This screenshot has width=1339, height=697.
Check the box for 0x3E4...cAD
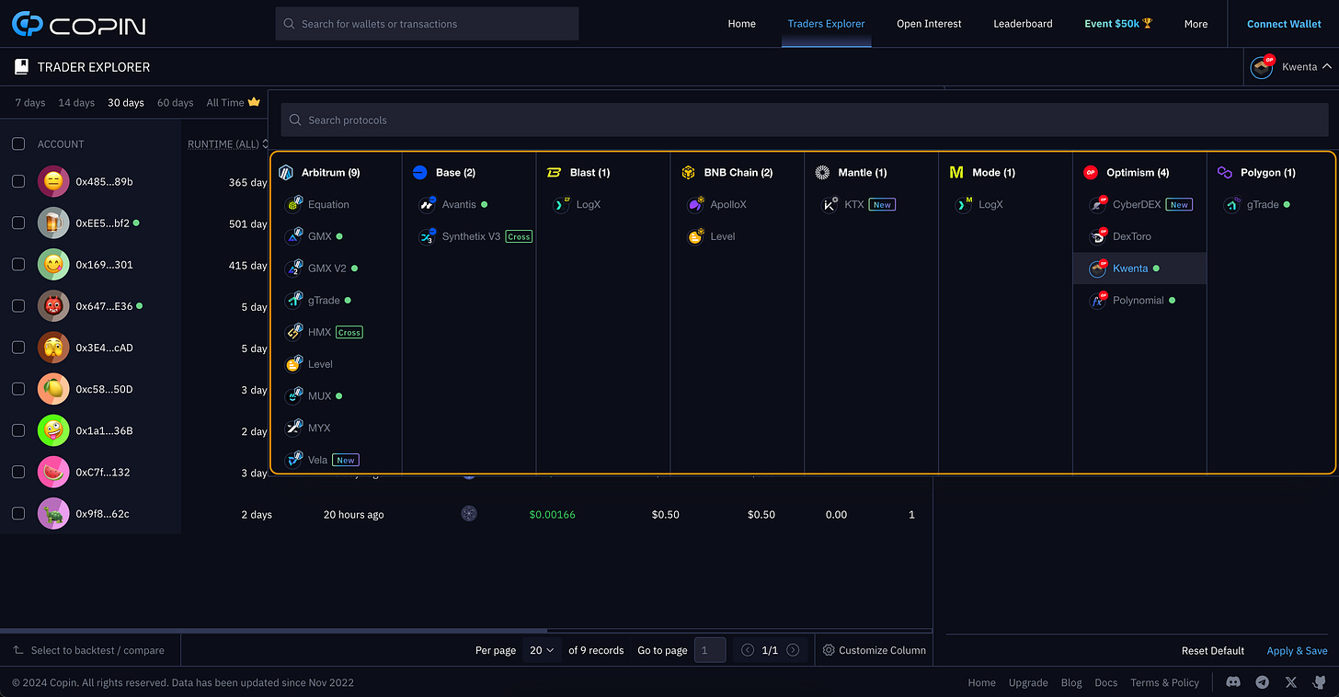point(18,348)
